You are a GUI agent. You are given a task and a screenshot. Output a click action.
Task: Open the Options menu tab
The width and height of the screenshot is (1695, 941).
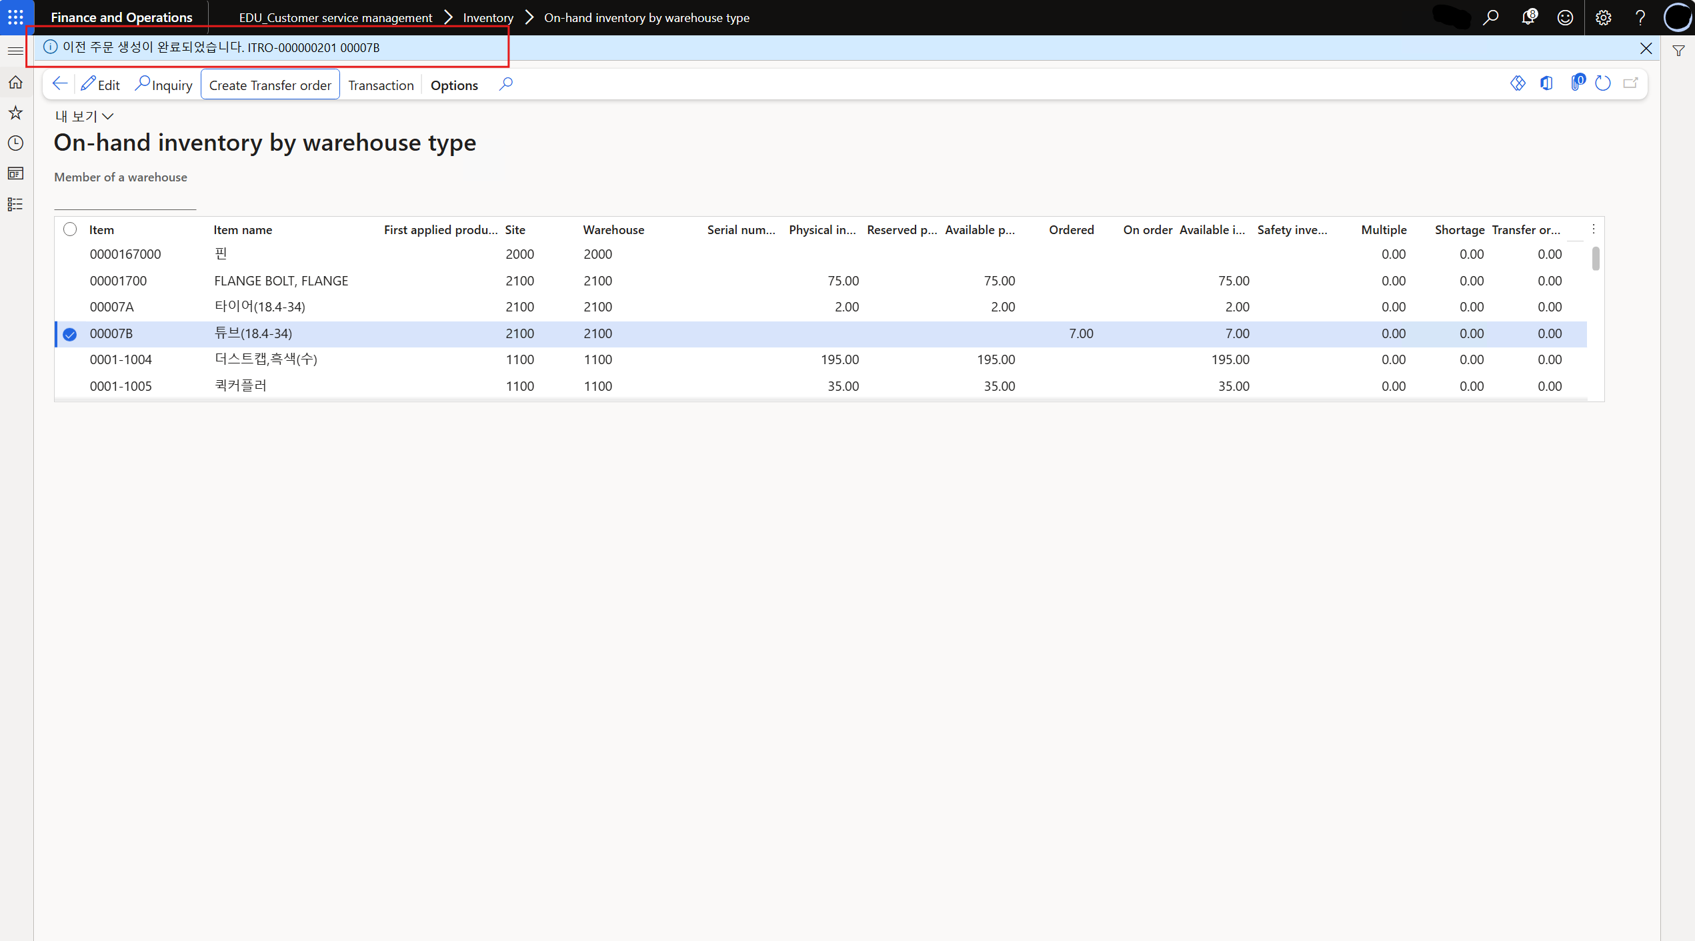tap(454, 85)
